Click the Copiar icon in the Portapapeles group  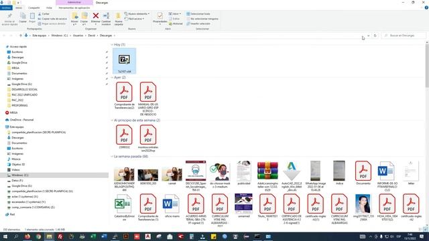[23, 16]
